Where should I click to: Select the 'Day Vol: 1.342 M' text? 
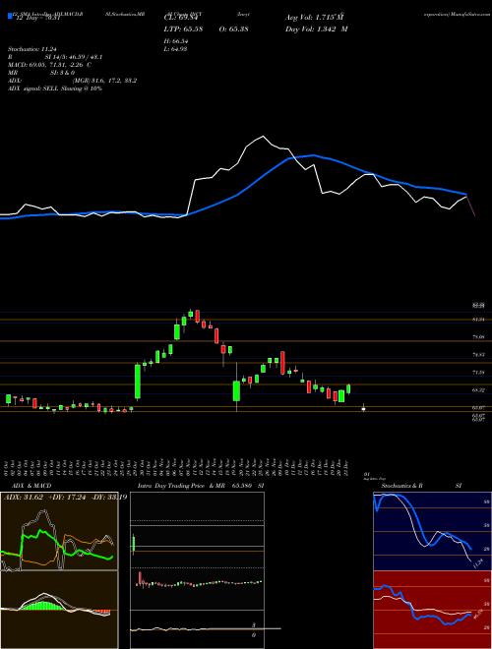[317, 29]
